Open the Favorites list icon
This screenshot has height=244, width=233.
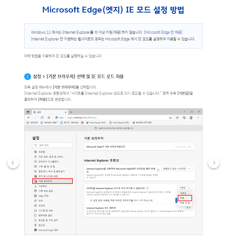coord(177,118)
